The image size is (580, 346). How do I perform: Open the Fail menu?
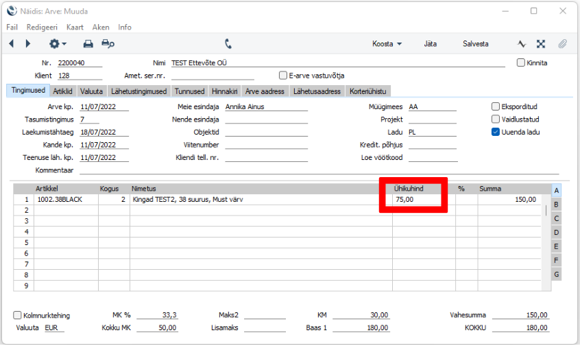(12, 27)
